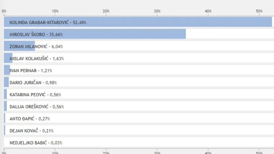This screenshot has height=154, width=274.
Task: Click the 40% label on bottom axis
Action: click(208, 152)
